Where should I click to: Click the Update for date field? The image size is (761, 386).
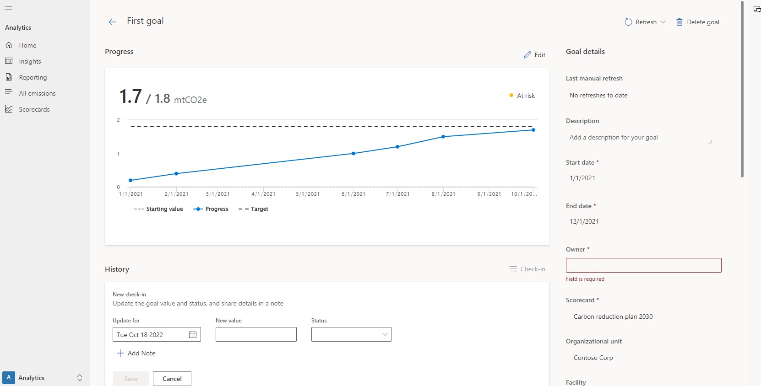157,334
